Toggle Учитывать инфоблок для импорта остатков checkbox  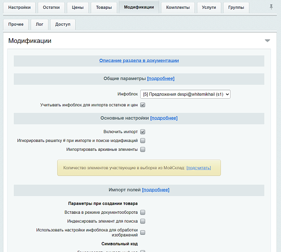point(143,105)
